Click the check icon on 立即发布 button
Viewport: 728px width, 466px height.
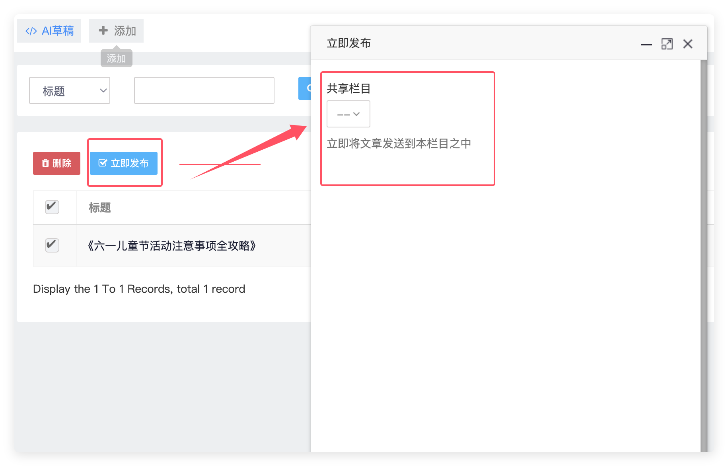103,163
